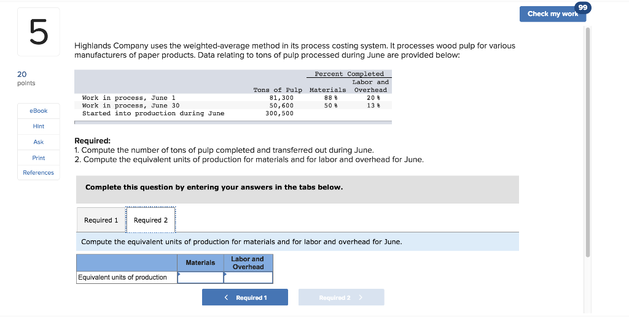Click the 99 notification badge
Viewport: 629px width, 317px height.
(583, 7)
